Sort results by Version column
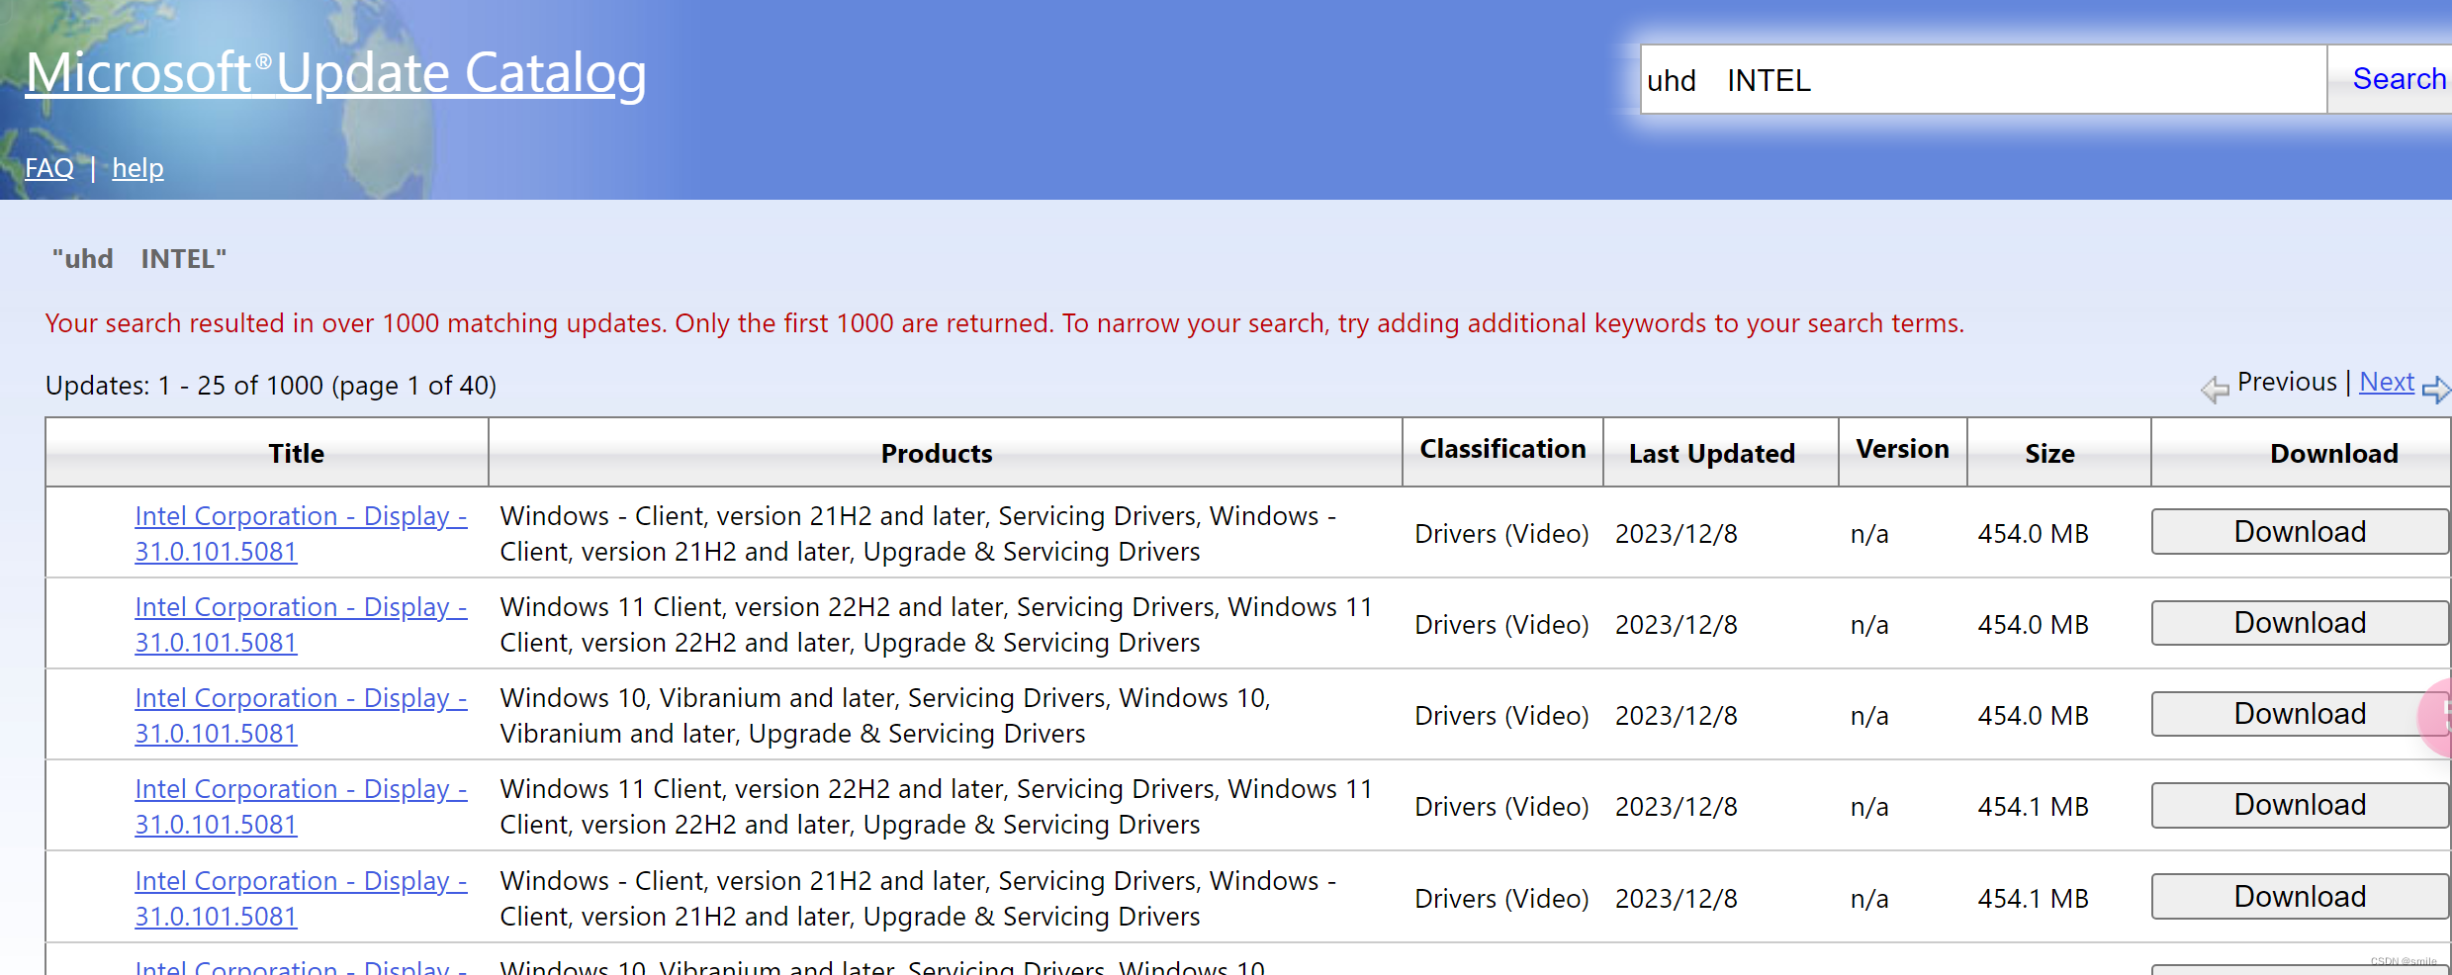This screenshot has height=975, width=2452. (1902, 449)
